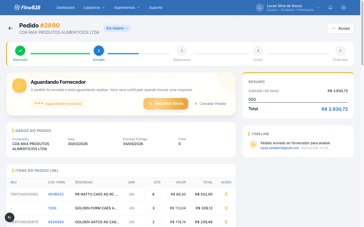Open supplier code 4024043 link
Image resolution: width=364 pixels, height=227 pixels.
coord(56,222)
